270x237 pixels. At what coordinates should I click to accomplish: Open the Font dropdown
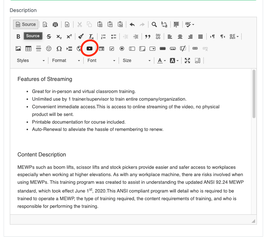click(101, 61)
